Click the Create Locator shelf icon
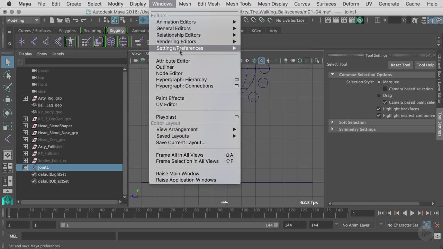 [x=22, y=42]
